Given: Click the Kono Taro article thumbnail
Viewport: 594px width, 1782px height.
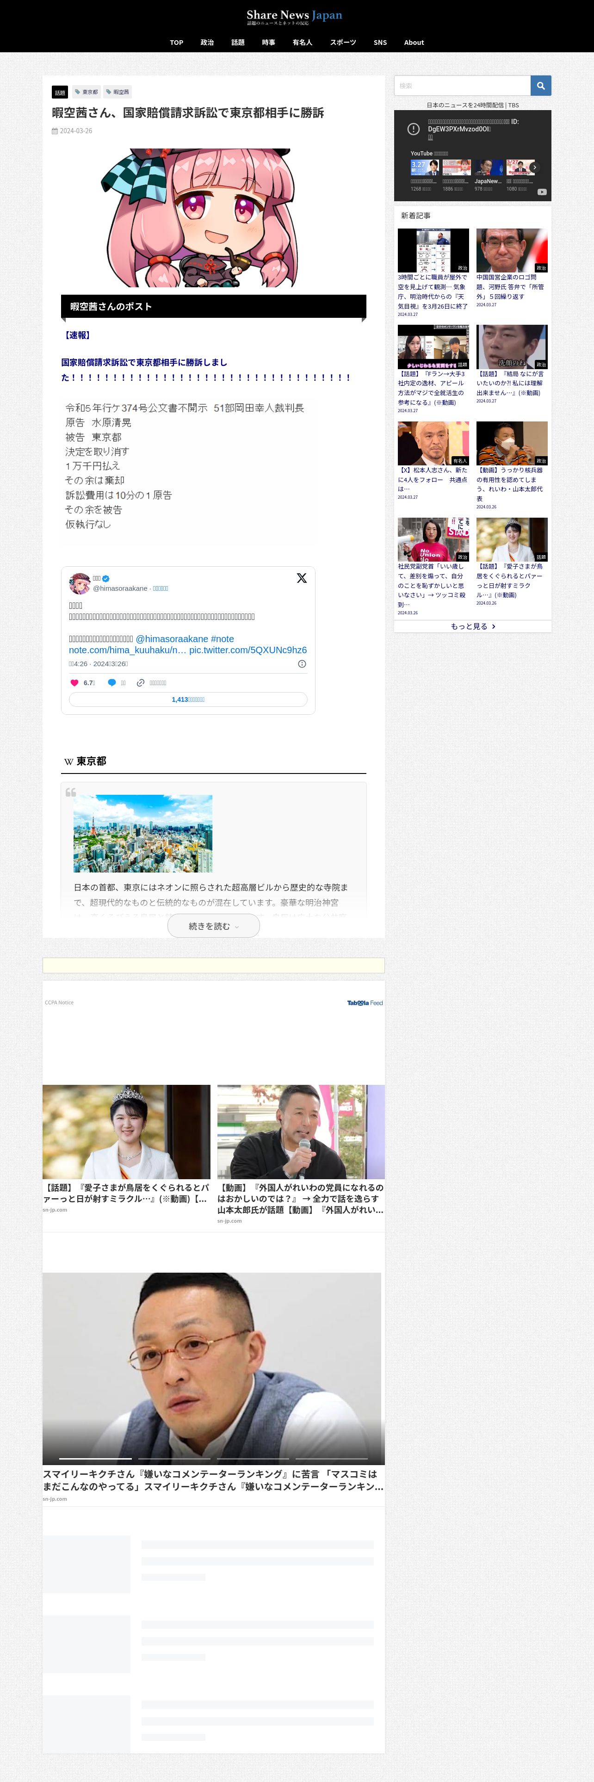Looking at the screenshot, I should tap(512, 250).
